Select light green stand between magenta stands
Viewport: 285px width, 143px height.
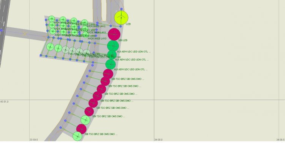point(85,120)
